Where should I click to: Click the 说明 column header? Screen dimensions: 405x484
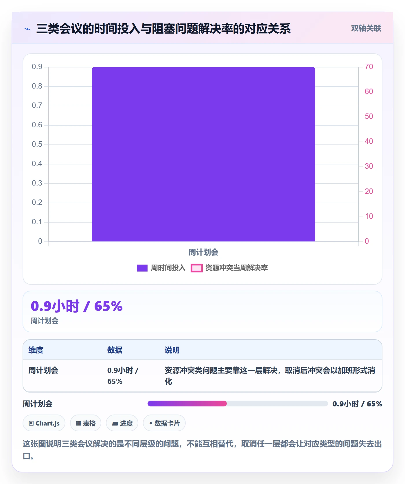click(172, 350)
